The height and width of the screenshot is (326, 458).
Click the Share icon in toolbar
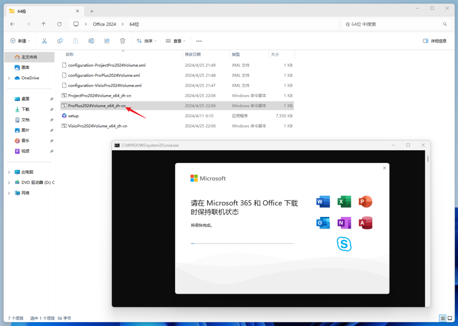click(x=107, y=41)
